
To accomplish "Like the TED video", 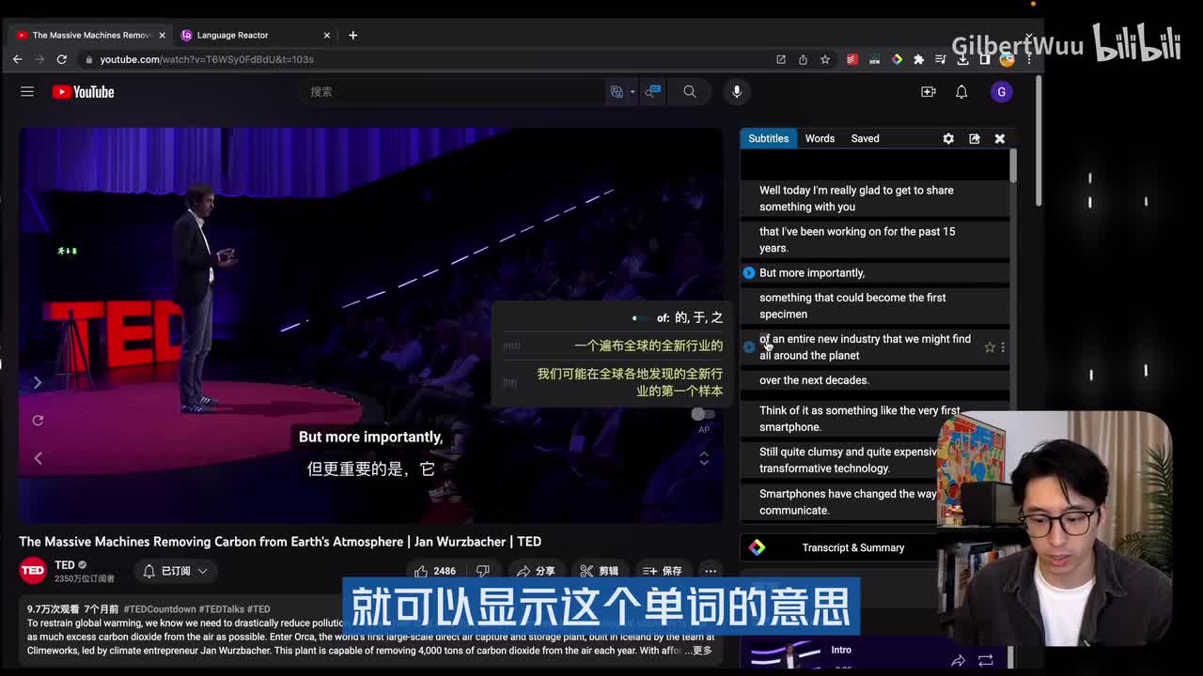I will pyautogui.click(x=433, y=571).
